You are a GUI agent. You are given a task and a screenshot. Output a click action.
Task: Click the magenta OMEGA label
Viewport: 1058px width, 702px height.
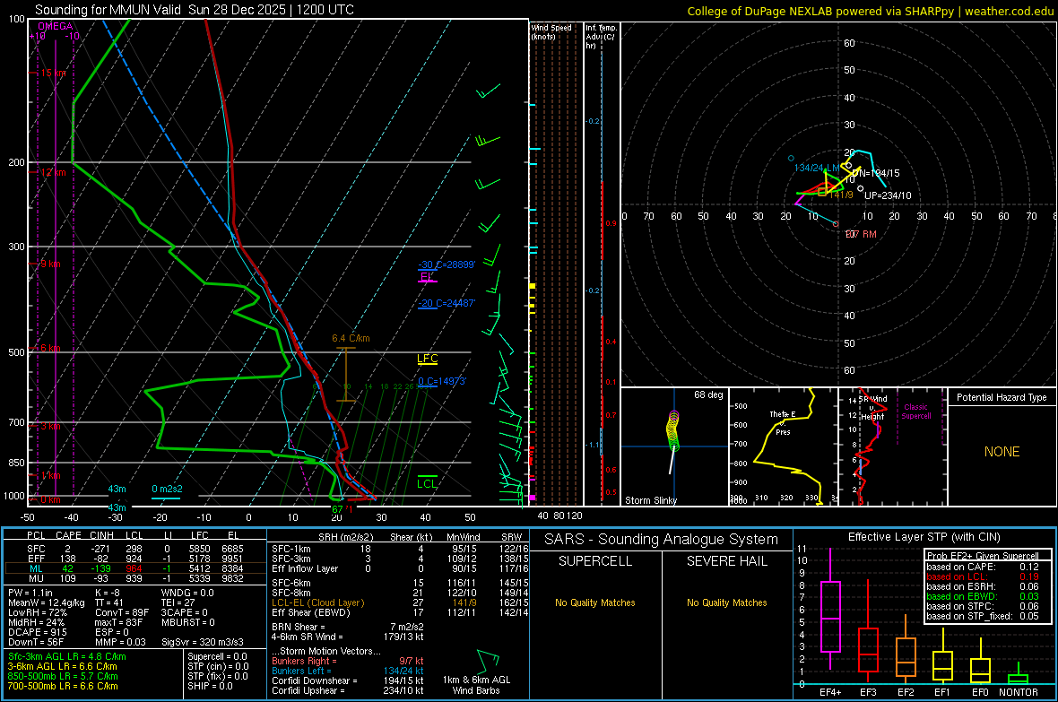(56, 26)
